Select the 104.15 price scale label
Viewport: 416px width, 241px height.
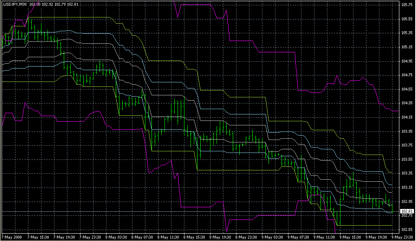click(x=407, y=117)
